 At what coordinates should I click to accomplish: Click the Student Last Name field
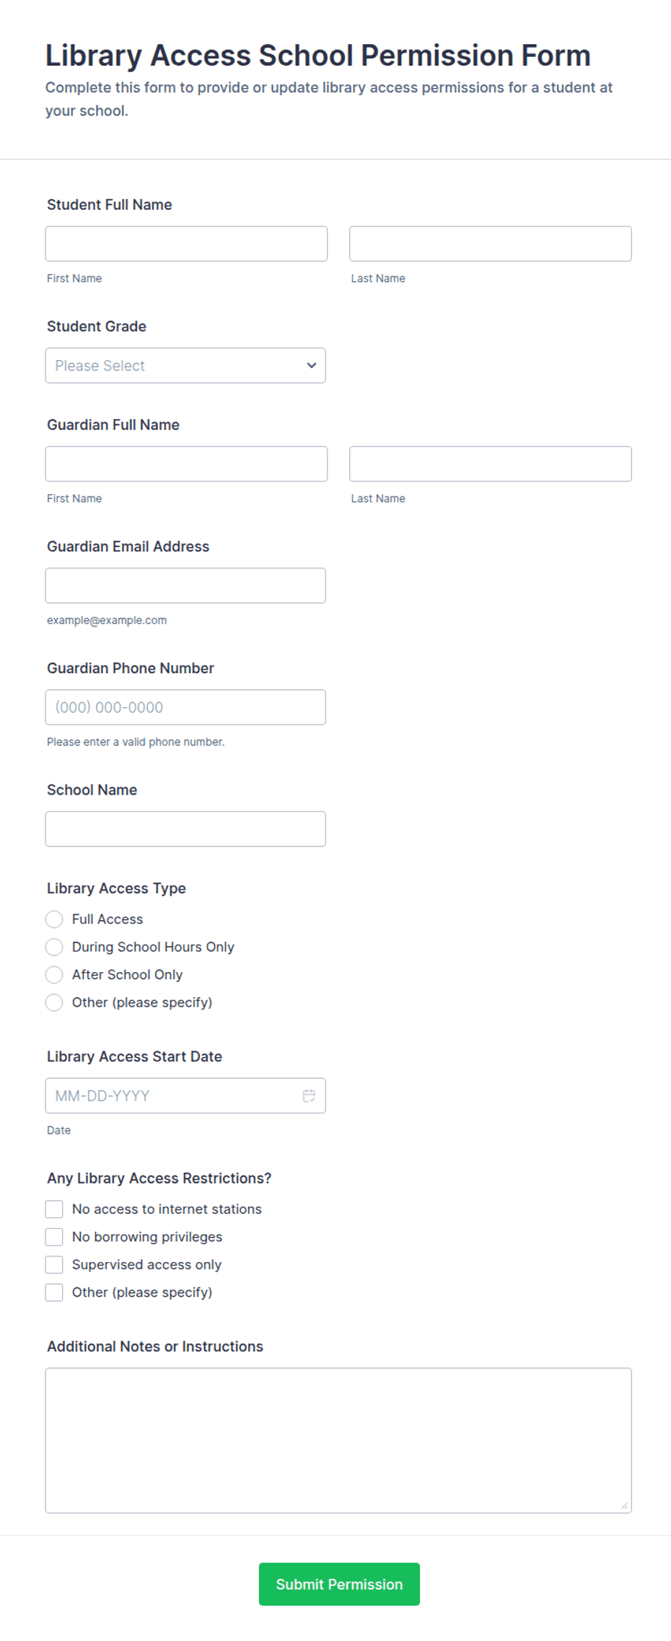click(x=491, y=244)
